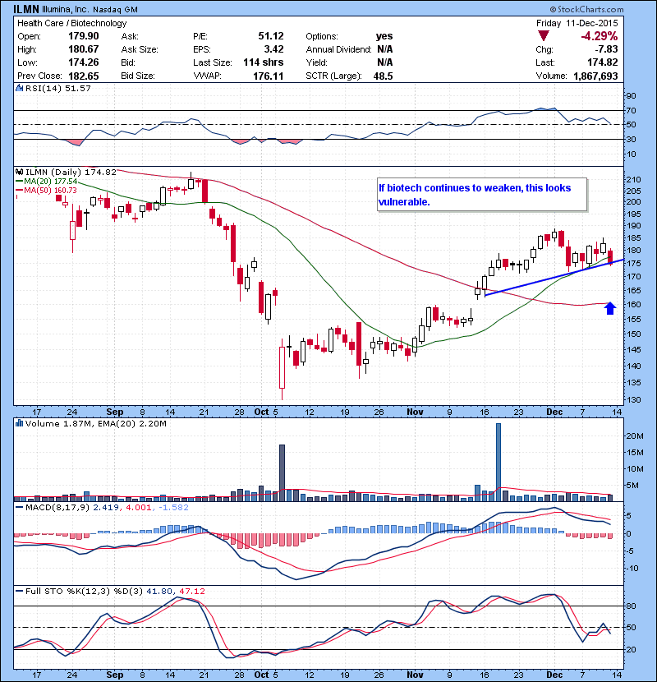Click the MA(50) 160.73 legend
657x682 pixels.
47,190
